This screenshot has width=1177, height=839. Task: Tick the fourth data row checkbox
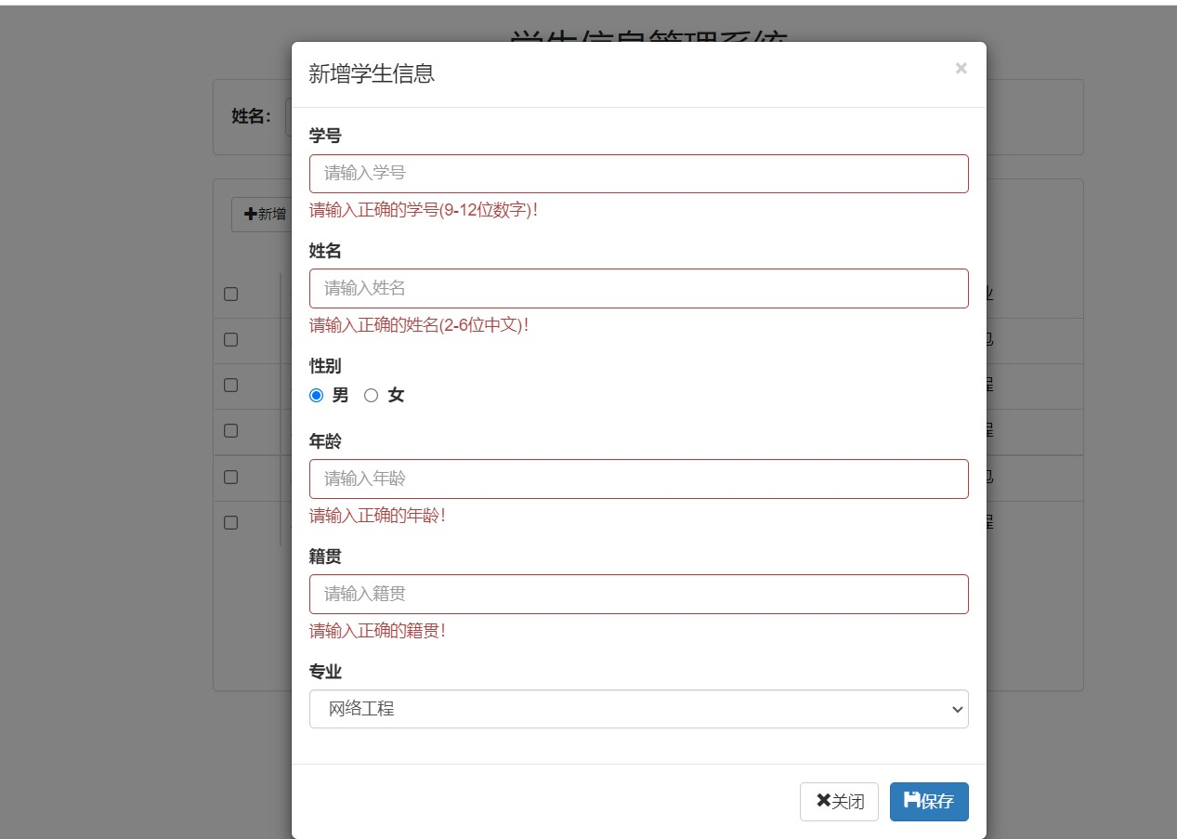[x=230, y=477]
